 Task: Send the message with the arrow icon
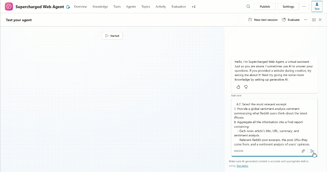[312, 151]
